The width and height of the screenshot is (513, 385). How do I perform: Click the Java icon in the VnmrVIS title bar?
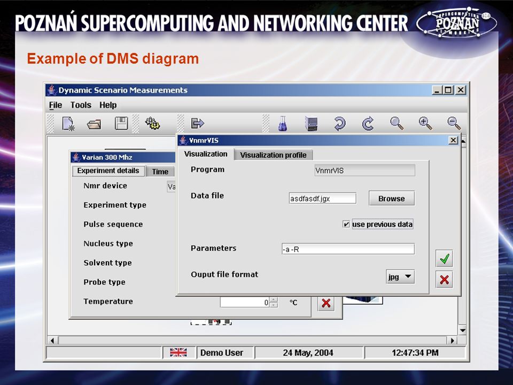pyautogui.click(x=183, y=141)
